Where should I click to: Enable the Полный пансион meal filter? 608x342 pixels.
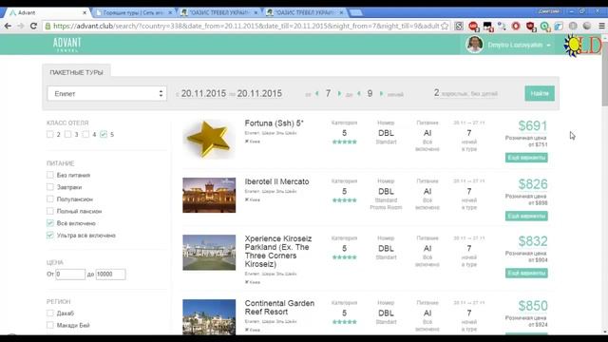point(50,211)
